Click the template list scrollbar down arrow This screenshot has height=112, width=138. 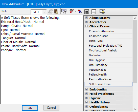point(135,109)
